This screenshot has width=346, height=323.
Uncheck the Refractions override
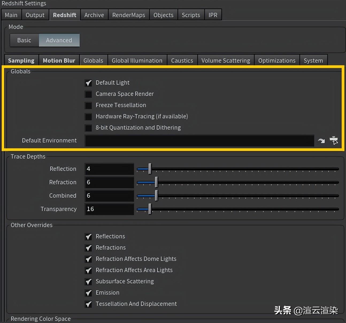coord(88,248)
